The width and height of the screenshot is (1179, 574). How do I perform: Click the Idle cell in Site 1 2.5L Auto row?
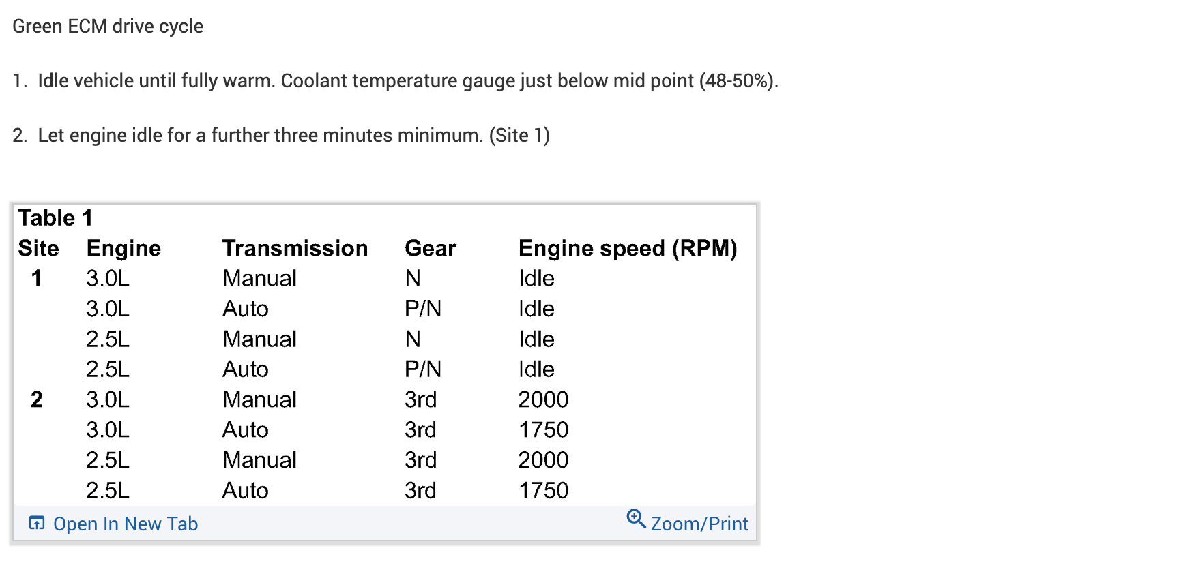[536, 369]
